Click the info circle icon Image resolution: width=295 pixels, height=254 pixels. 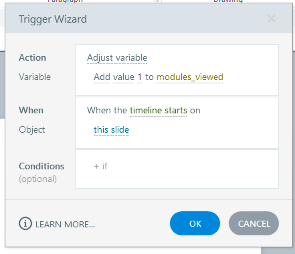coord(25,224)
